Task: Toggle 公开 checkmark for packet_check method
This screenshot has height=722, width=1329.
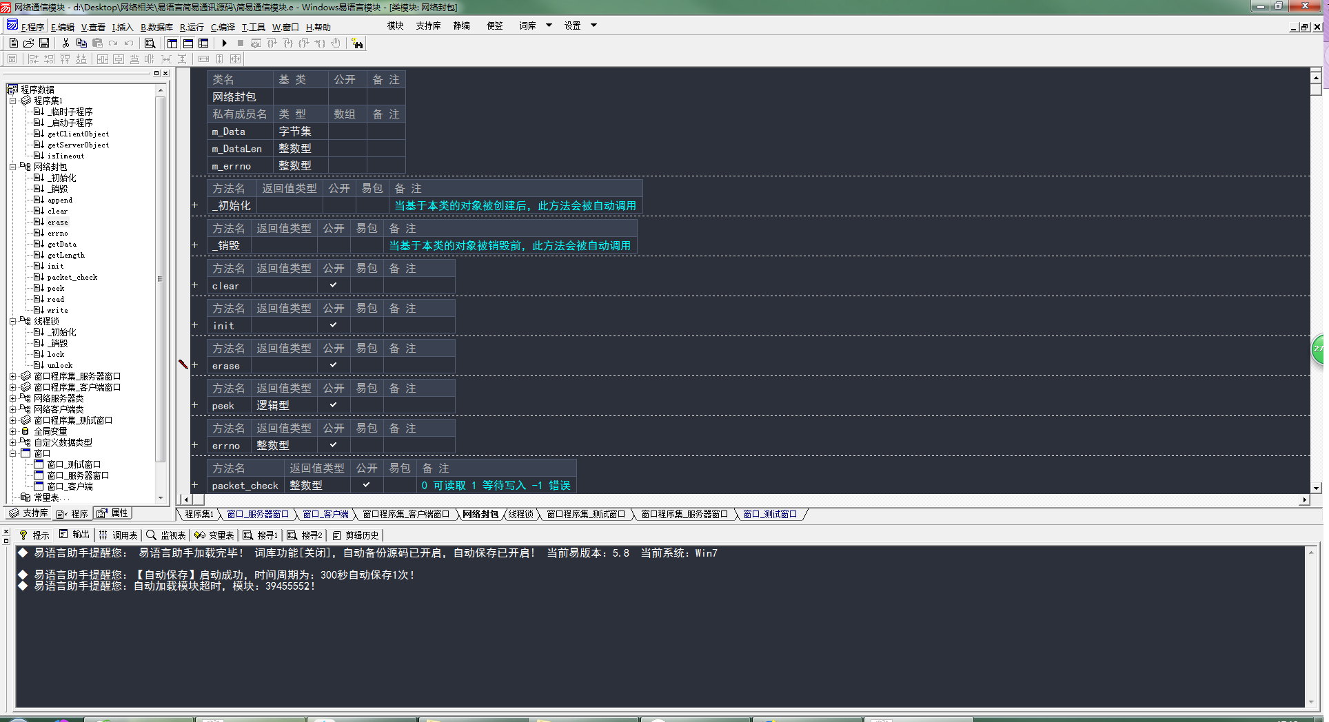Action: (x=367, y=485)
